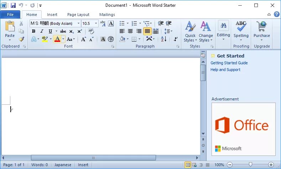
Task: Click the Decrease Indent icon
Action: (x=161, y=23)
